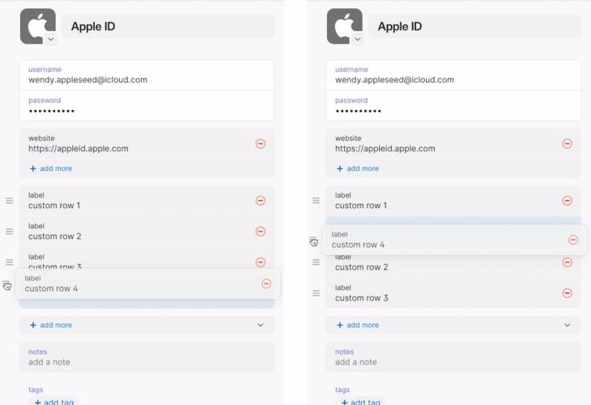591x405 pixels.
Task: Click the Apple logo icon in left panel
Action: pos(36,25)
